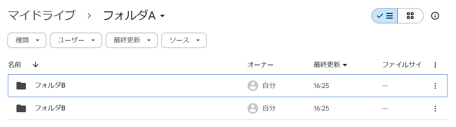Select the second フォルダB row
Viewport: 456px width, 127px height.
pos(228,108)
